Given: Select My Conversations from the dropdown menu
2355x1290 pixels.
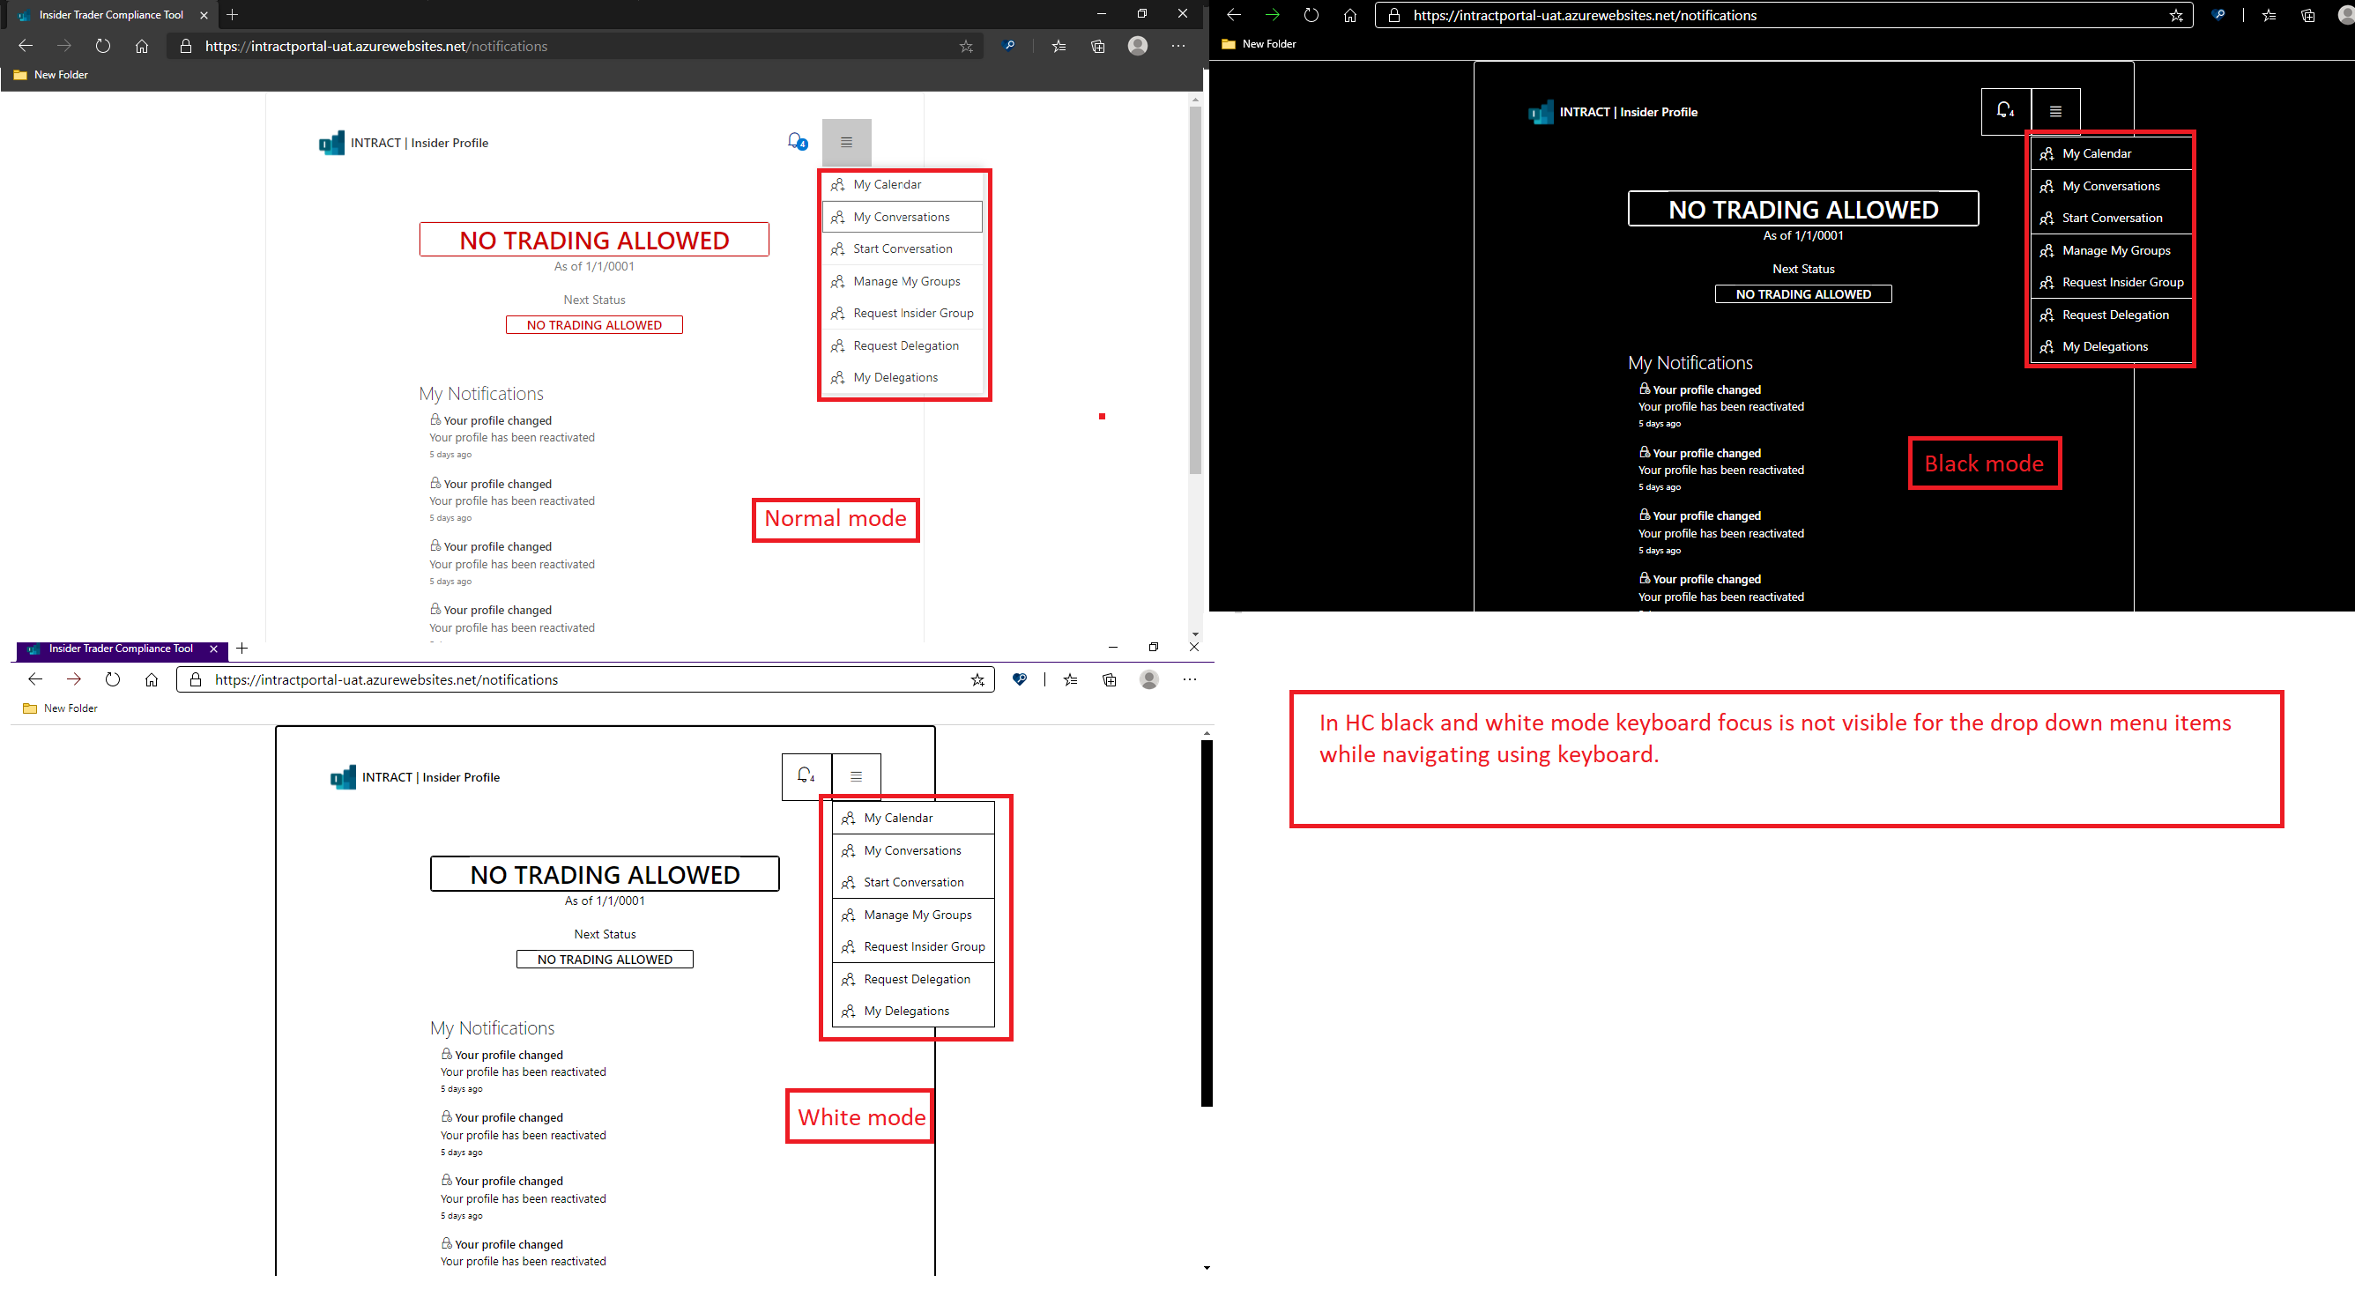Looking at the screenshot, I should (901, 217).
